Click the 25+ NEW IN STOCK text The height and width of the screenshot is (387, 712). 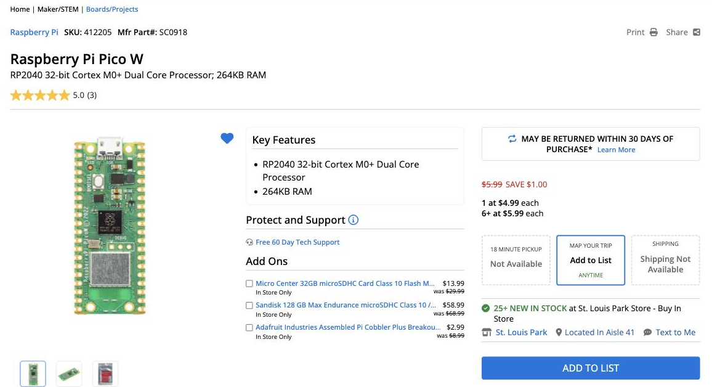pos(530,308)
